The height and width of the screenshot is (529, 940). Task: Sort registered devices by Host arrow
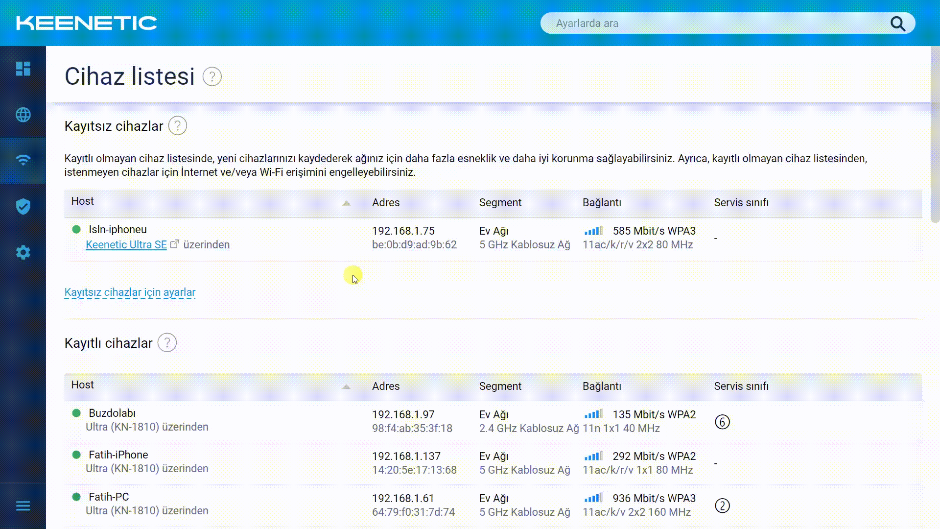point(346,387)
